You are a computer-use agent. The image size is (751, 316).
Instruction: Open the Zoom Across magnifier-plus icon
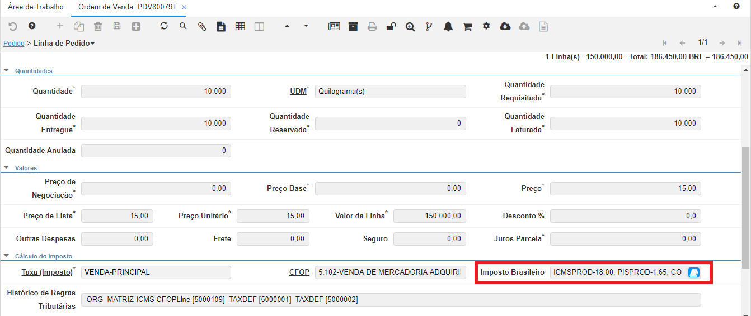(410, 26)
